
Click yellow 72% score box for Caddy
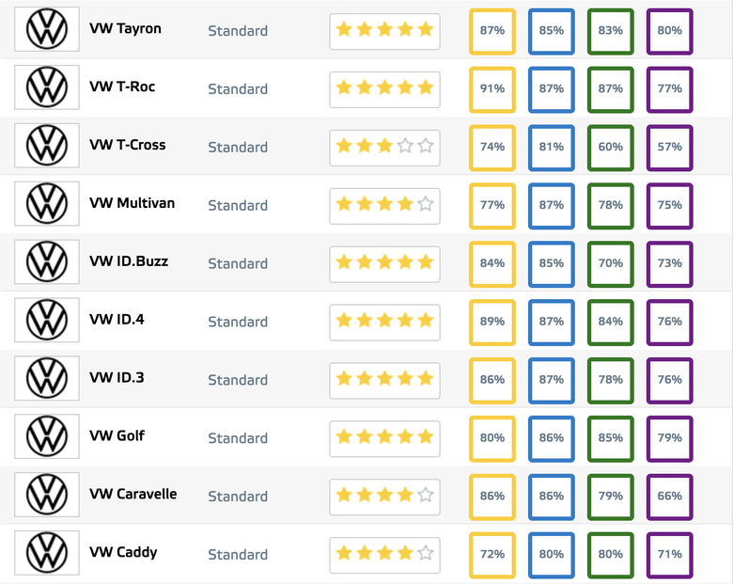[x=492, y=554]
